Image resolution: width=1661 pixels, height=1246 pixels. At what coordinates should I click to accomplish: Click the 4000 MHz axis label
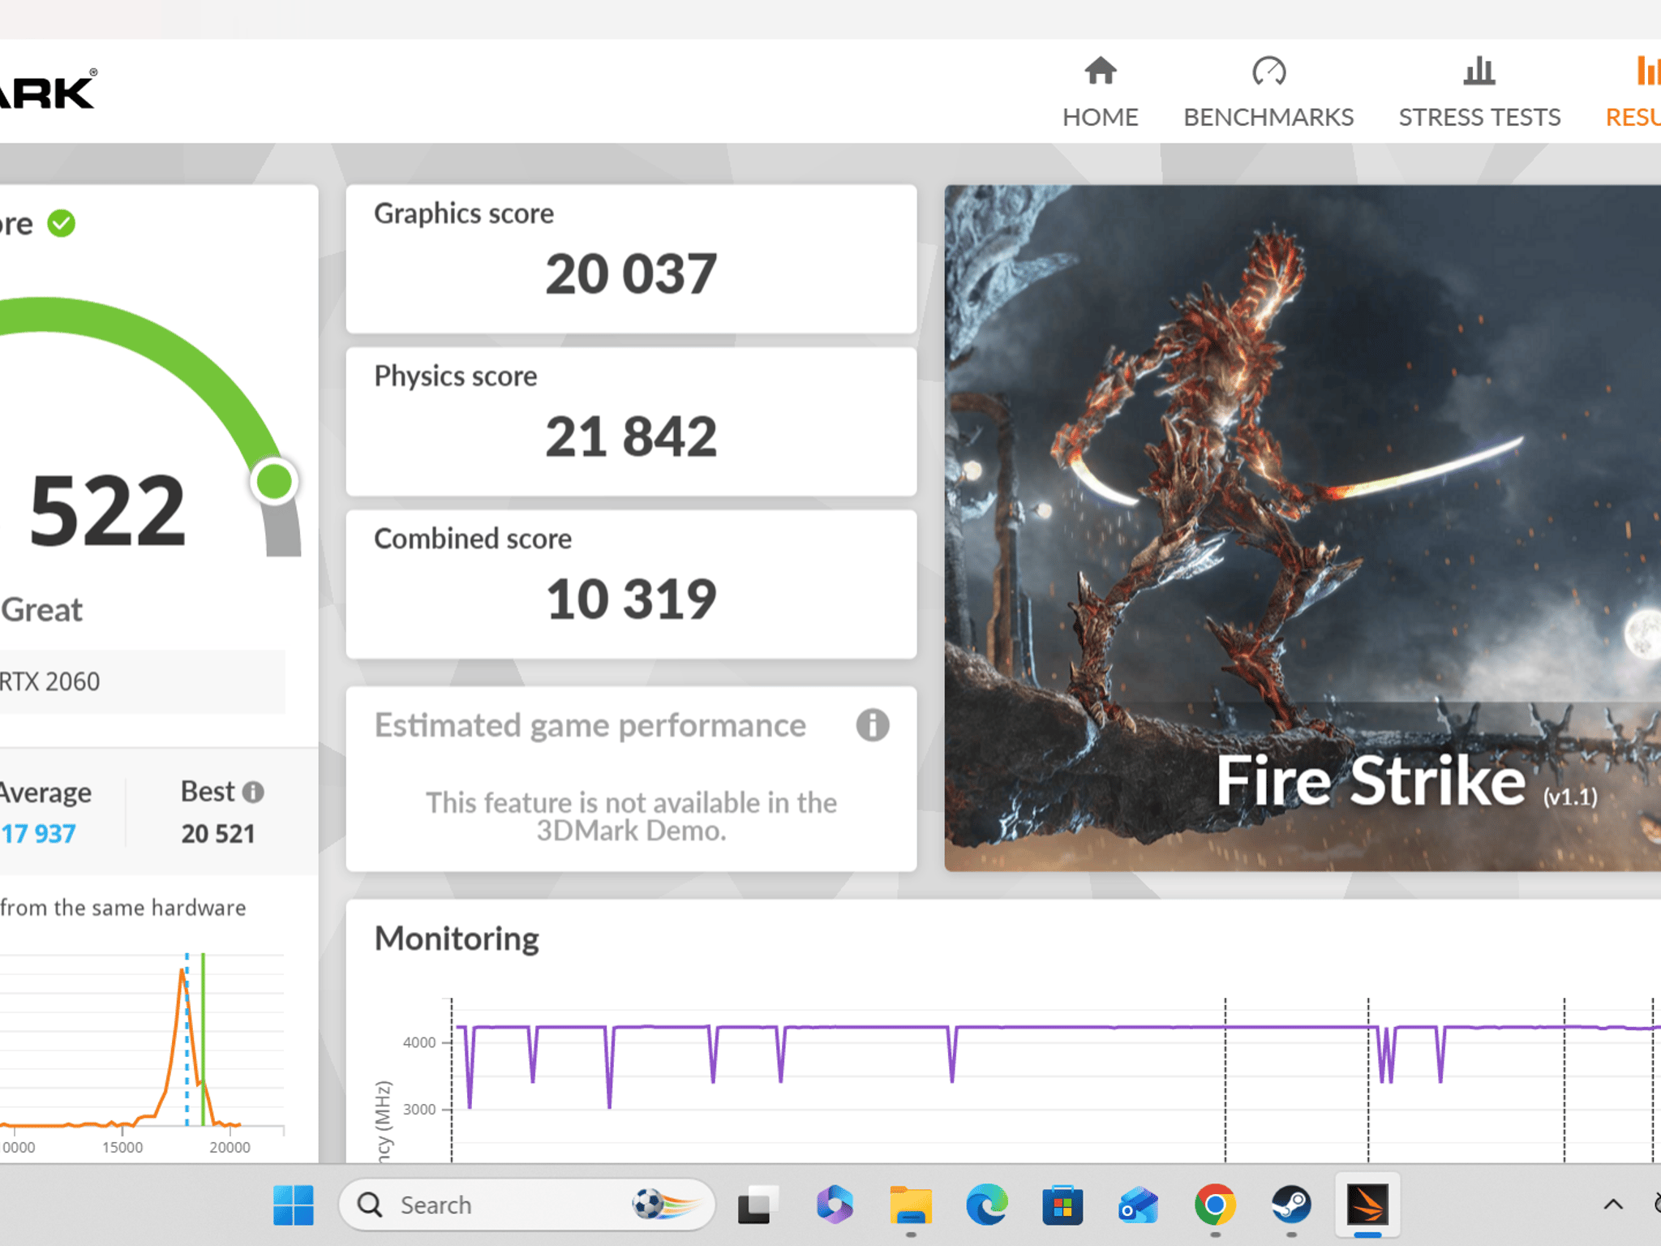419,1042
